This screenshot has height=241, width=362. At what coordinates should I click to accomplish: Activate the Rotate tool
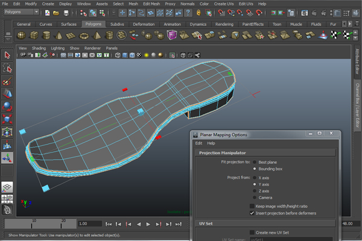coord(7,107)
